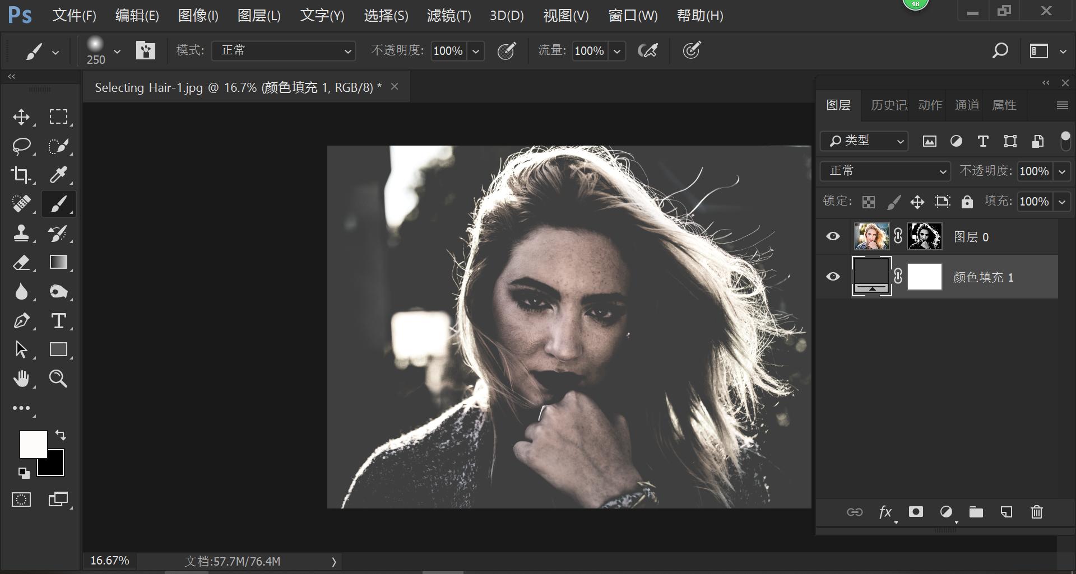Screen dimensions: 1076x574
Task: Select the Clone Stamp tool
Action: (21, 233)
